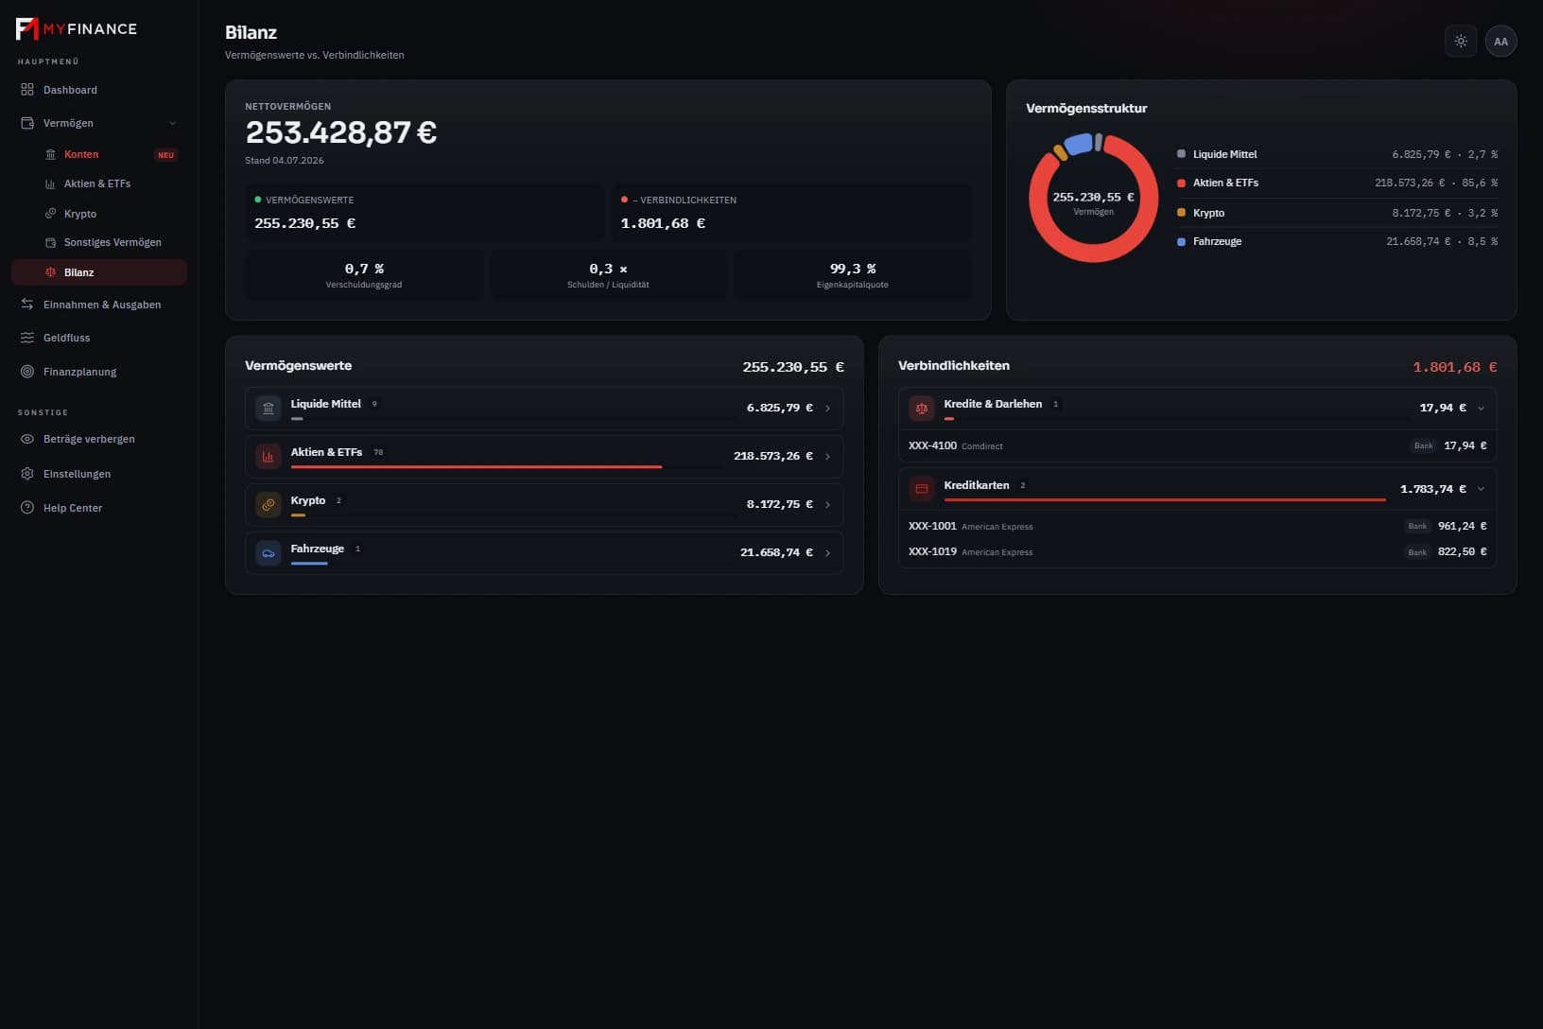Toggle Beträge verbergen eye icon
The image size is (1543, 1029).
(x=27, y=439)
